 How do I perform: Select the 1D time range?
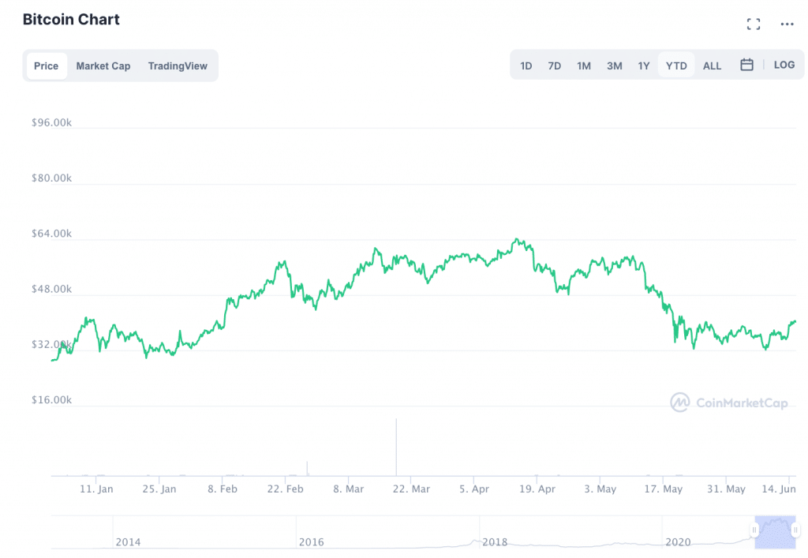click(x=526, y=66)
